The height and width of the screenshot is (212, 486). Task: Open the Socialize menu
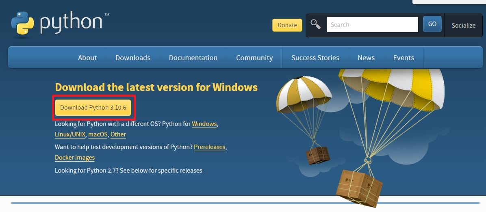463,25
